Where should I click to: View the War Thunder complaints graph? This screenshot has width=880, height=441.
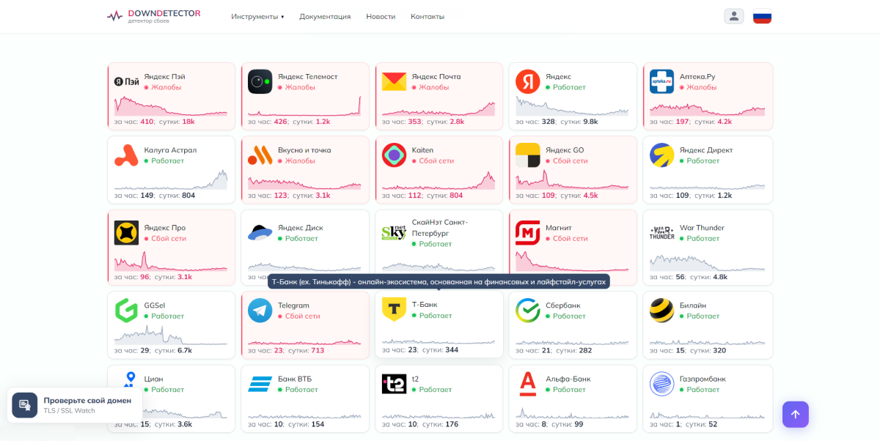pos(707,262)
